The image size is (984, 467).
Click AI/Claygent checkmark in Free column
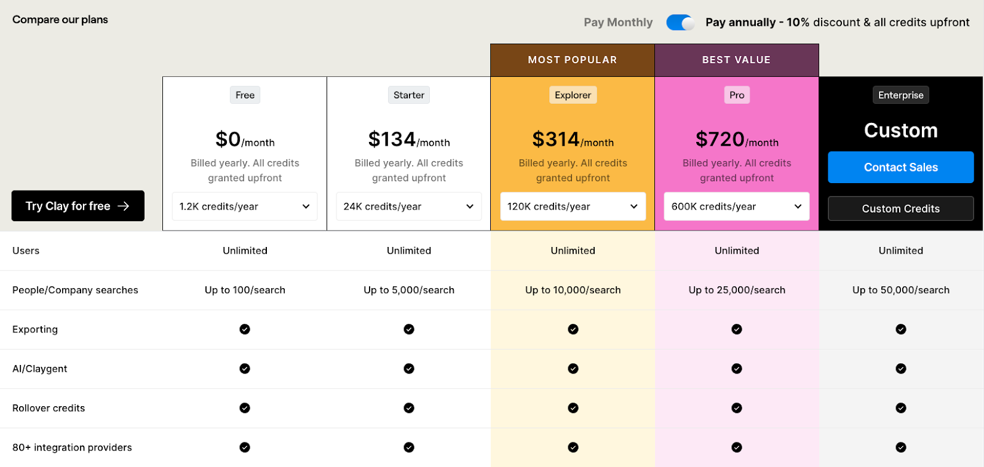pos(245,369)
